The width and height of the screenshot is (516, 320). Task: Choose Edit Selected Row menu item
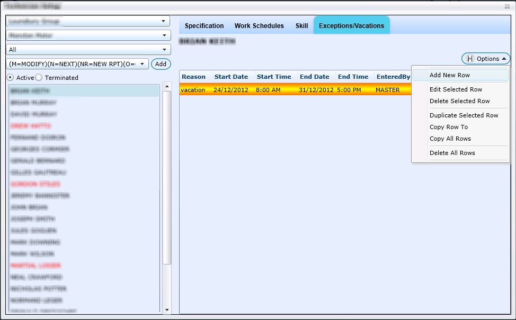(x=456, y=89)
